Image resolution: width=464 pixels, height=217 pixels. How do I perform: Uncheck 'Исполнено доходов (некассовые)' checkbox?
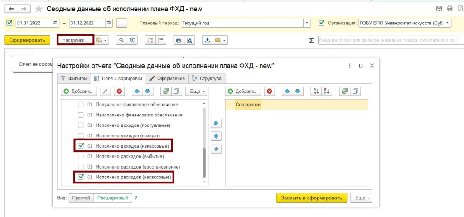pos(81,146)
